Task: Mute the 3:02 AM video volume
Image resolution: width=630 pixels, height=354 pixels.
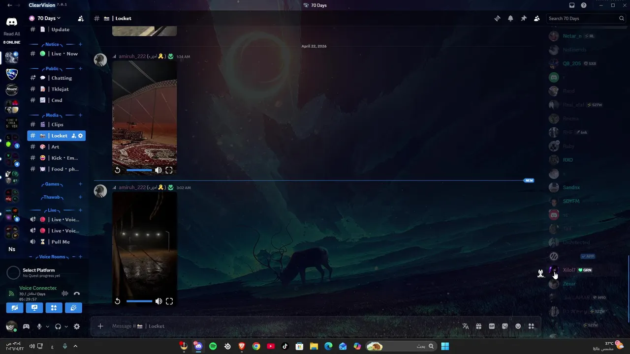Action: point(158,301)
